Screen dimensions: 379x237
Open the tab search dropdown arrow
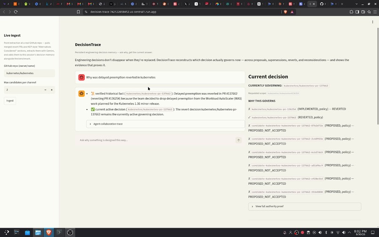tap(356, 4)
